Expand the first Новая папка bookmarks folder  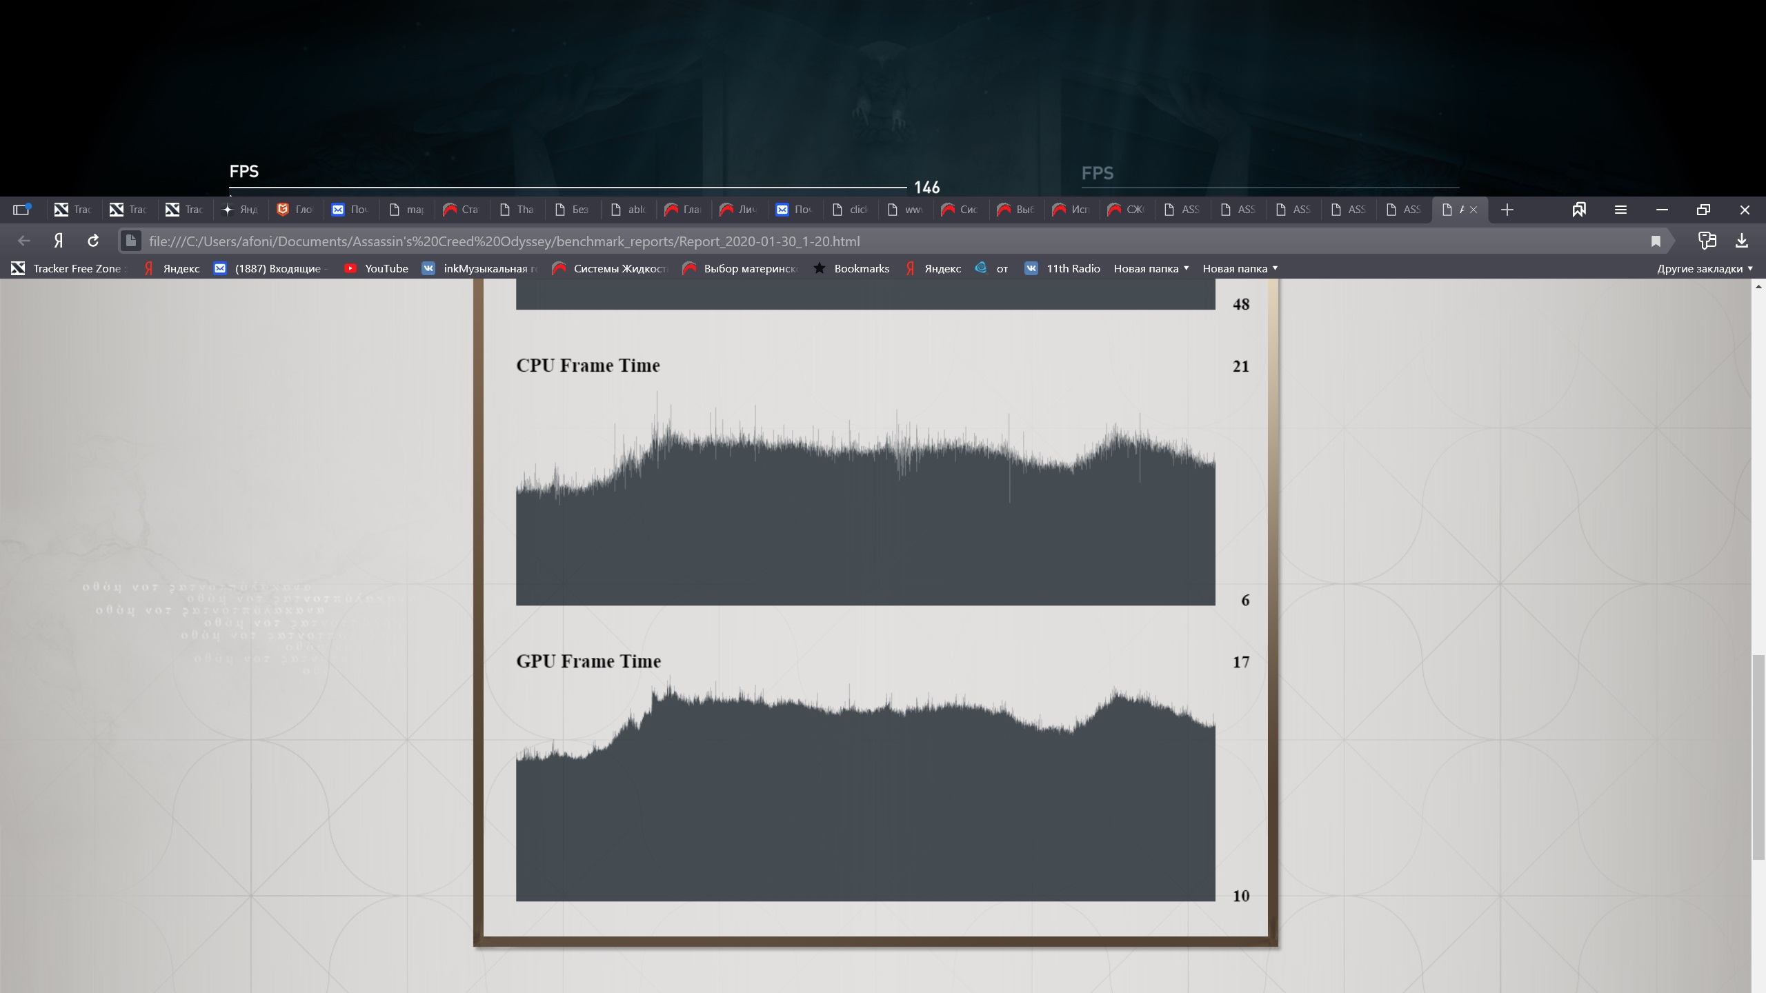[1151, 268]
